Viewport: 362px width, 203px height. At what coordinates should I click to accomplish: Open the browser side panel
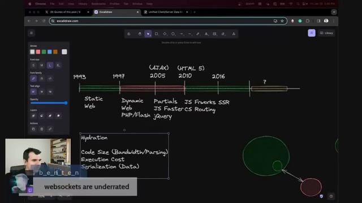click(x=318, y=21)
